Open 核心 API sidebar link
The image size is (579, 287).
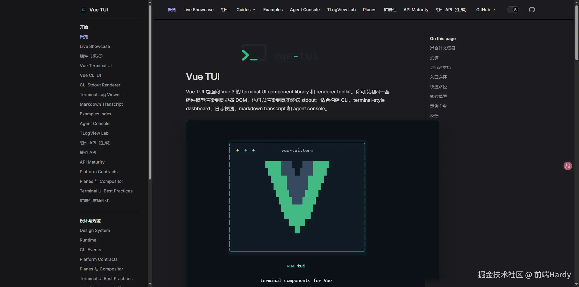point(88,152)
